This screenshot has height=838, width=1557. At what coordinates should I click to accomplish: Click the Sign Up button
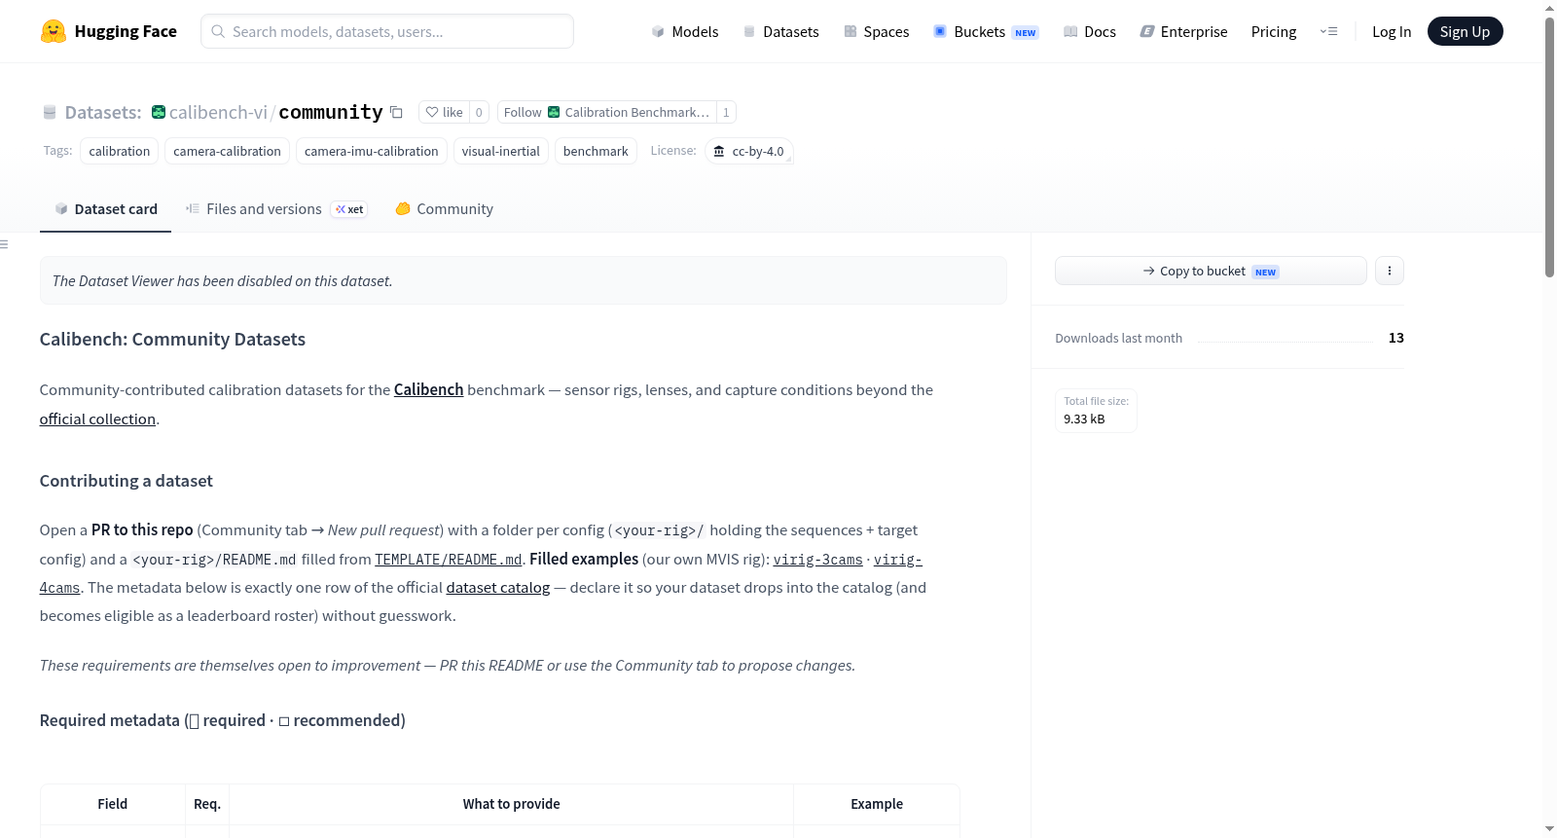tap(1465, 31)
